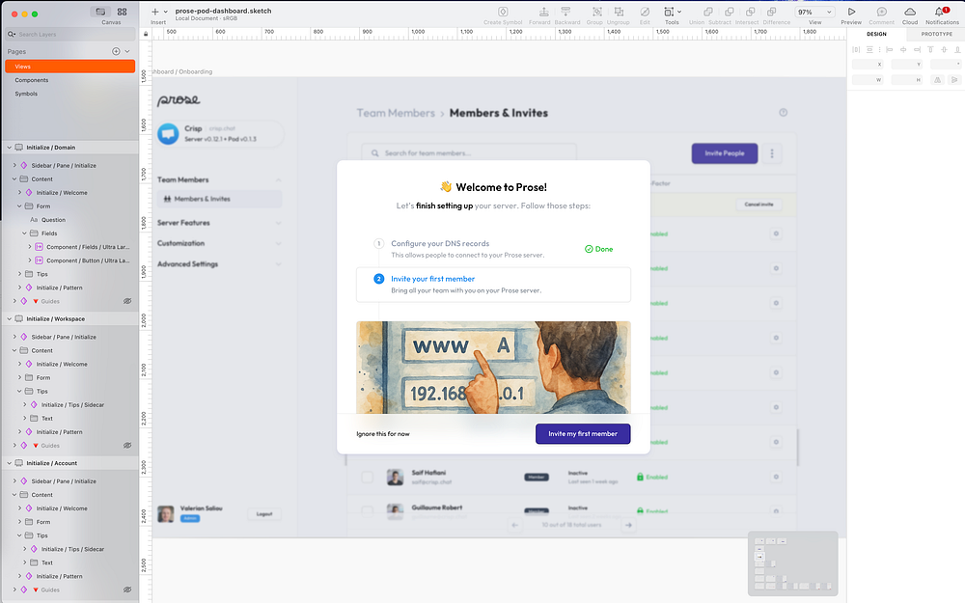965x603 pixels.
Task: Tick the checkbox beside Saif Hafiani row
Action: 367,477
